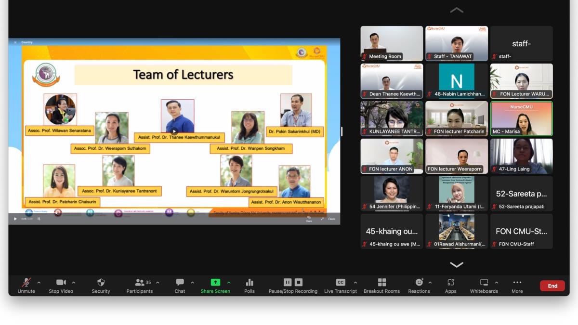
Task: Open audio options arrow next to Unmute
Action: (39, 283)
